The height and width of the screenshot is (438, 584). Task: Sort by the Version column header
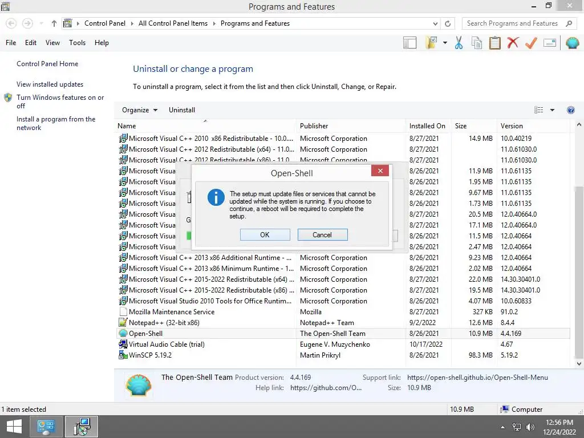pyautogui.click(x=533, y=126)
